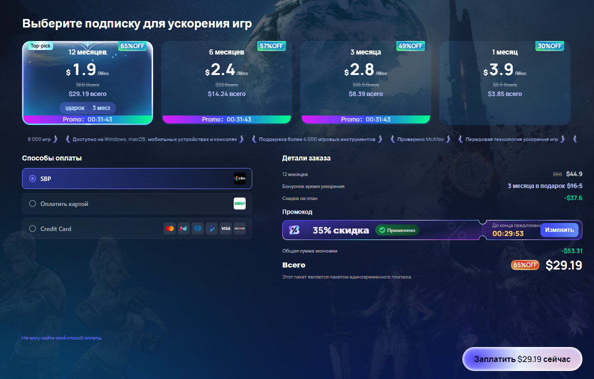This screenshot has width=594, height=379.
Task: Click the Promo timer bar on 3-month card
Action: pyautogui.click(x=366, y=119)
